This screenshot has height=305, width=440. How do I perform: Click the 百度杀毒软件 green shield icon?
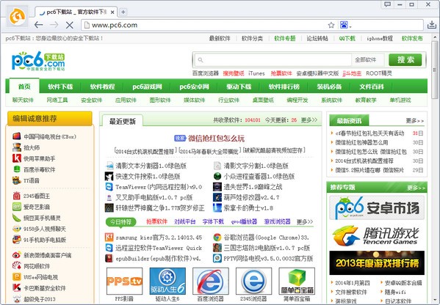(17, 169)
